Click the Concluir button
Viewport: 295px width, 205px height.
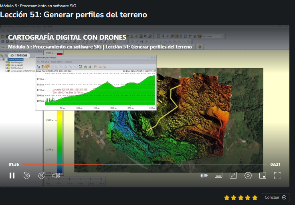(x=275, y=197)
